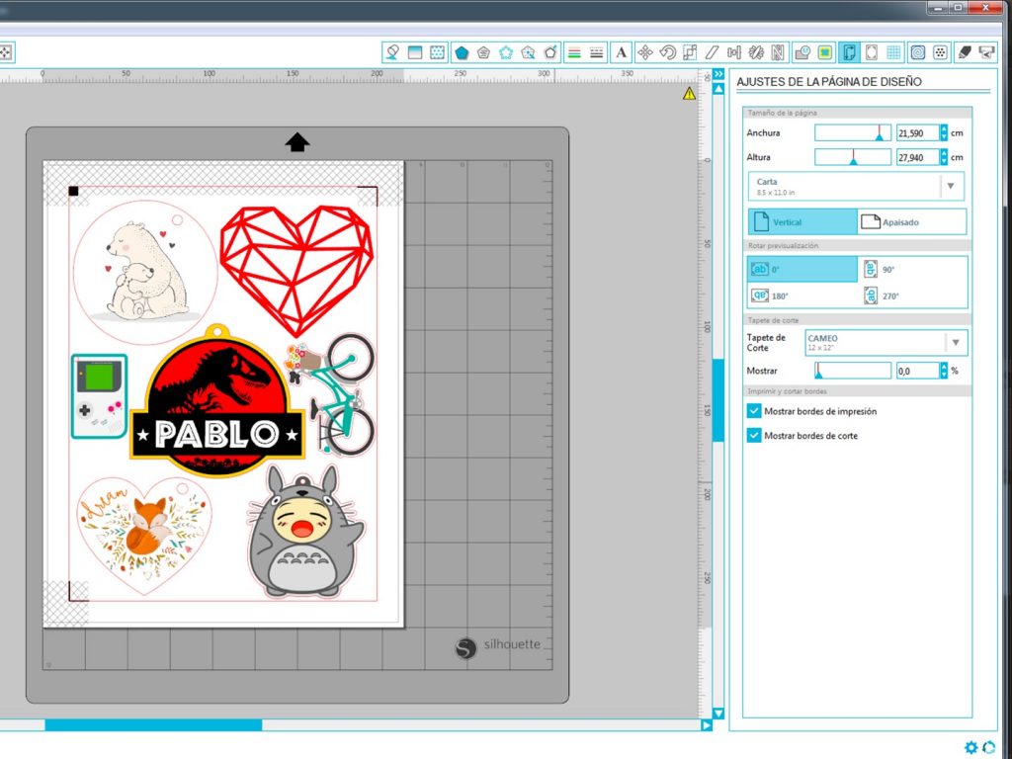Open the Modify panel icon

[802, 53]
